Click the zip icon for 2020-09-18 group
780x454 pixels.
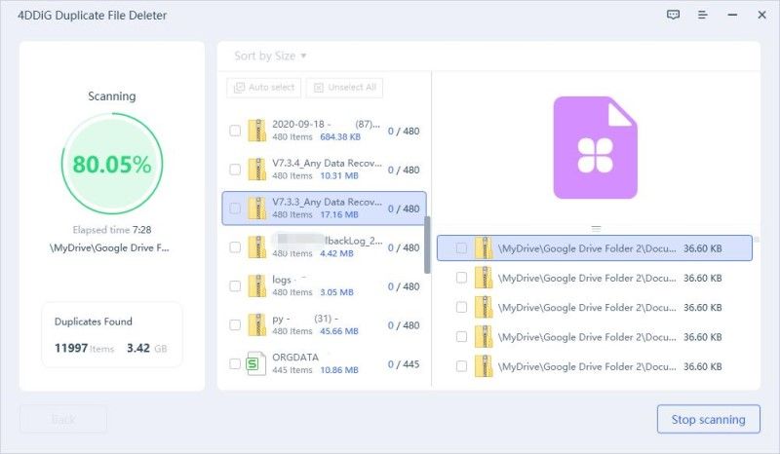tap(256, 131)
